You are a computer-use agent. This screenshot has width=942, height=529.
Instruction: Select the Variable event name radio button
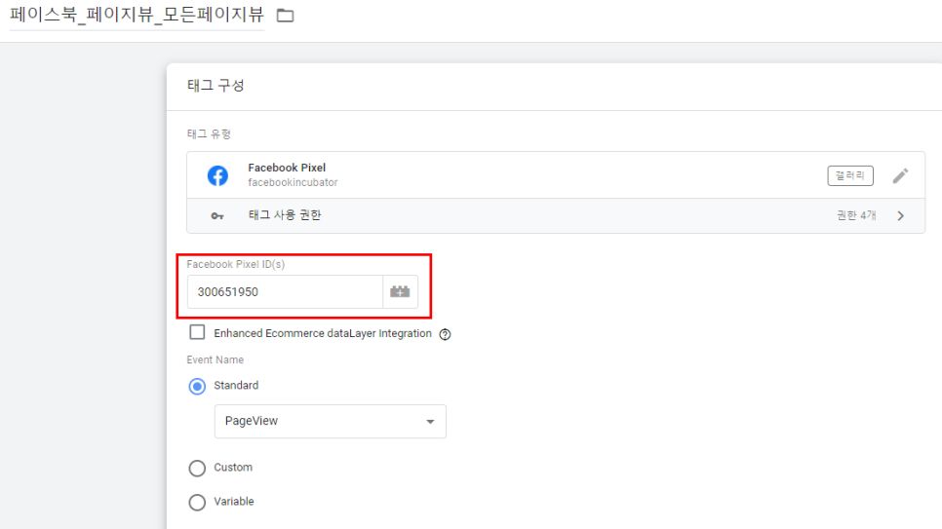[197, 502]
